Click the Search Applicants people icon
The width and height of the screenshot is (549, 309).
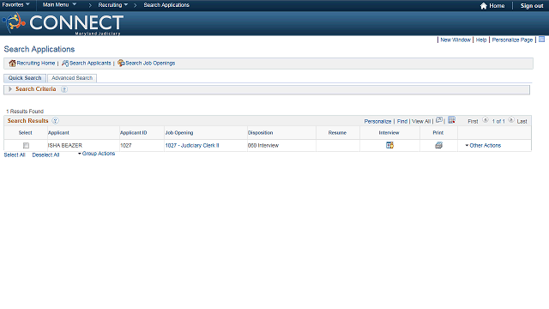point(65,63)
